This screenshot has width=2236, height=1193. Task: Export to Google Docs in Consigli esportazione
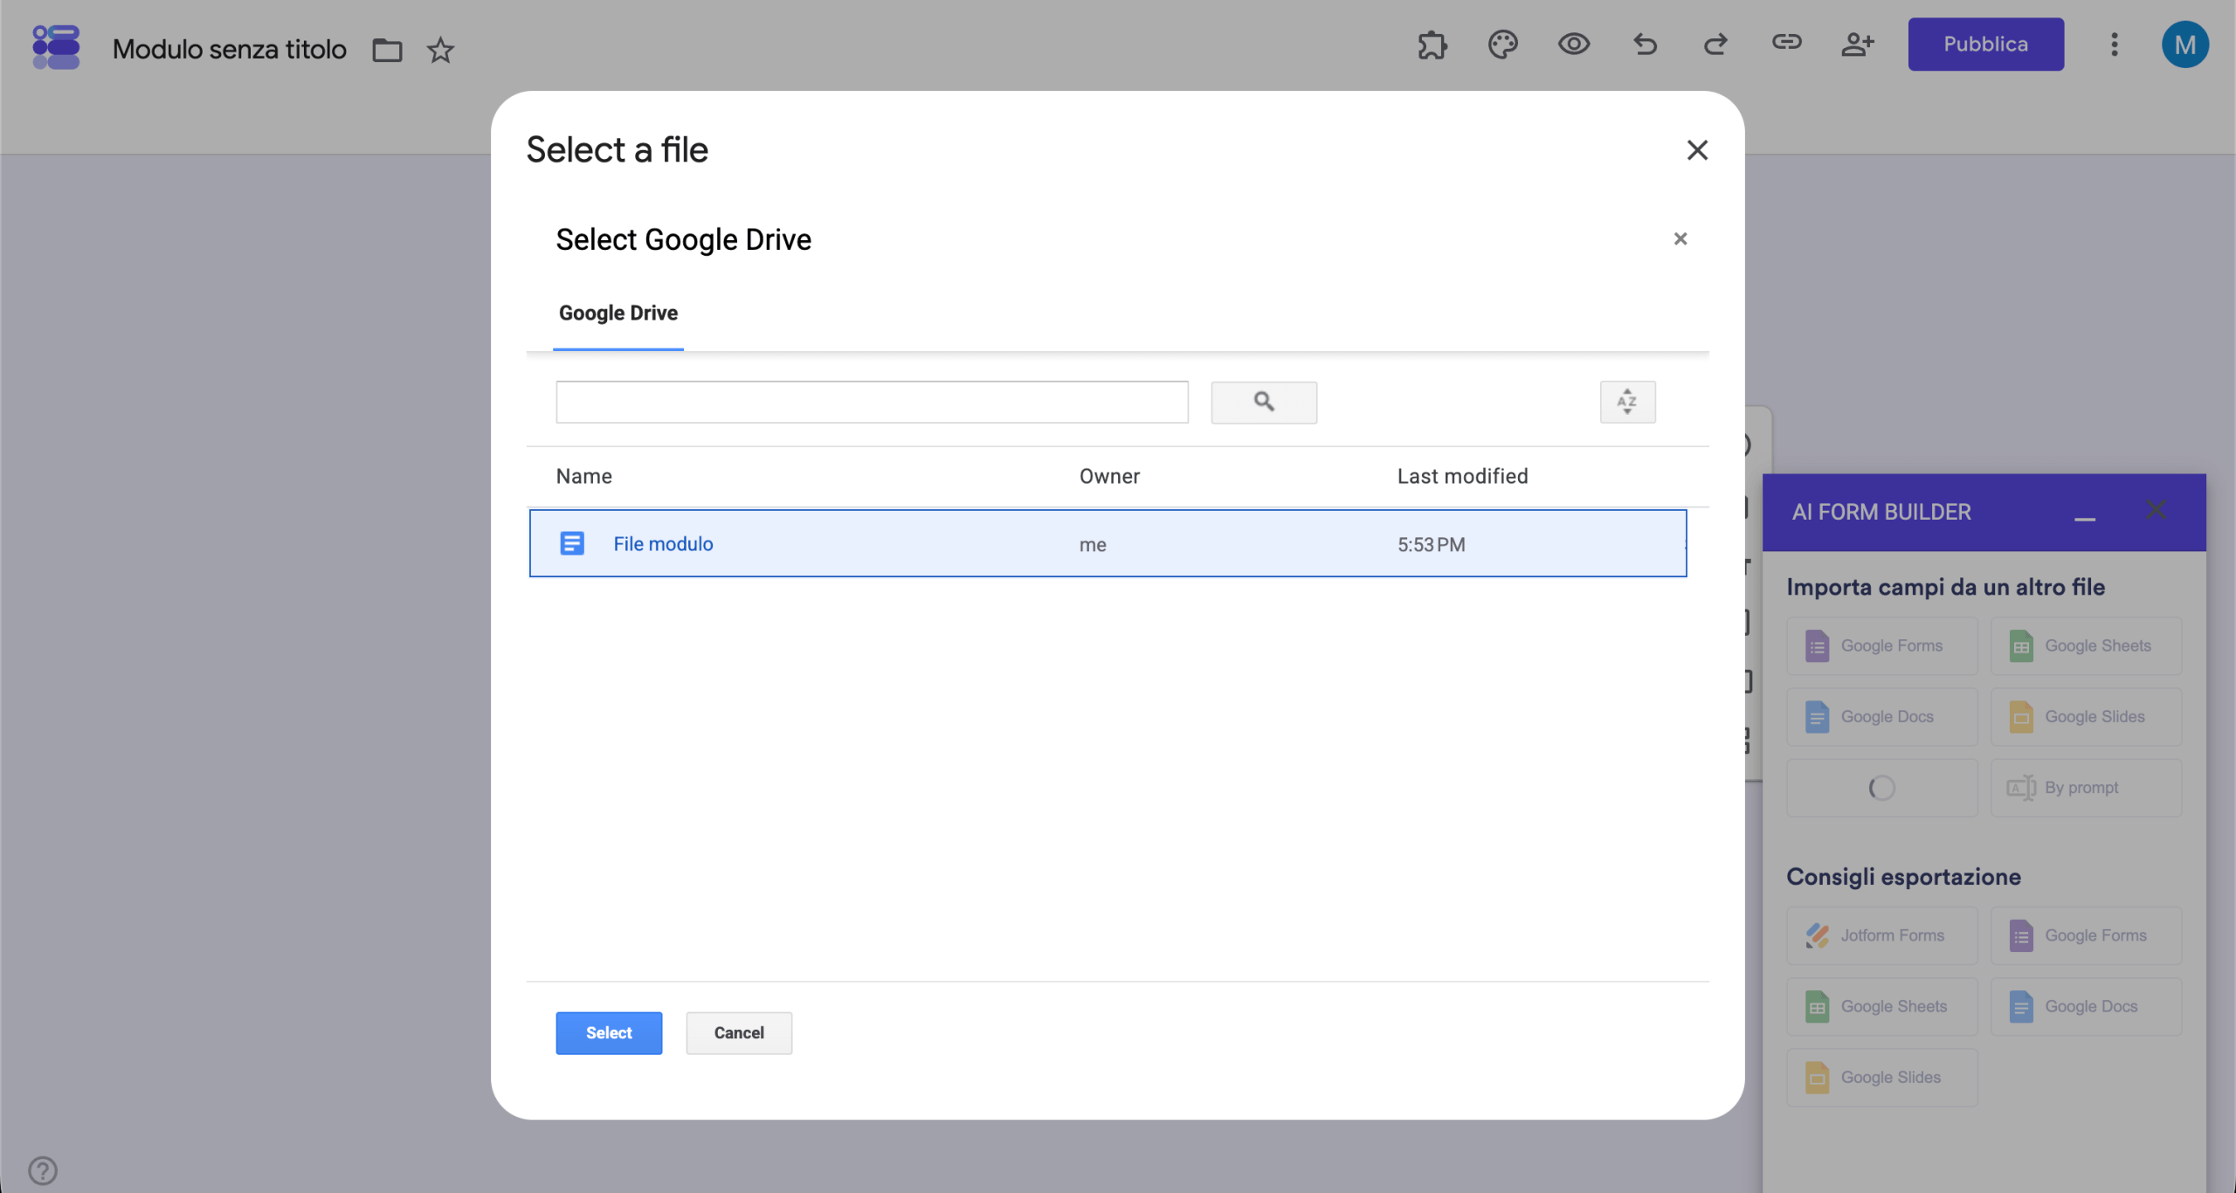[x=2086, y=1006]
